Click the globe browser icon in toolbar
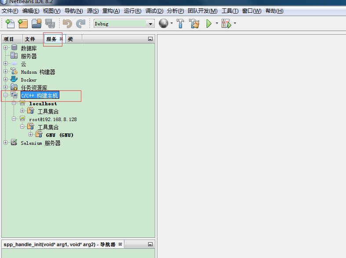The height and width of the screenshot is (258, 346). pos(164,23)
